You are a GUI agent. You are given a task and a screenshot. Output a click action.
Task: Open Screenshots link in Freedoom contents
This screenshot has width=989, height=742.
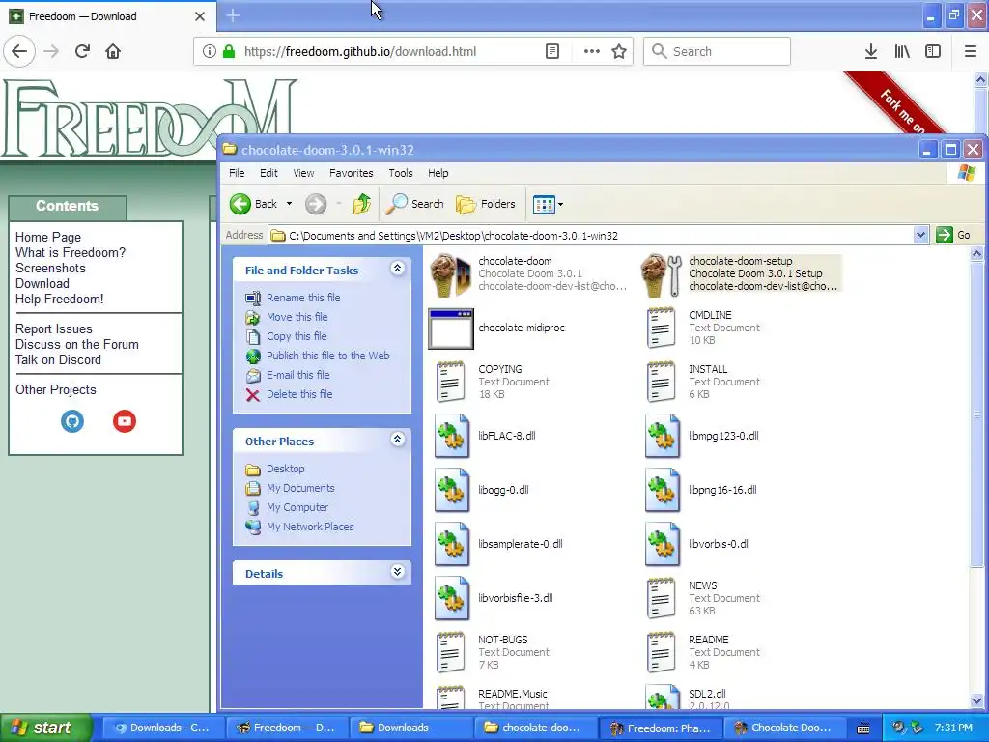pos(50,269)
